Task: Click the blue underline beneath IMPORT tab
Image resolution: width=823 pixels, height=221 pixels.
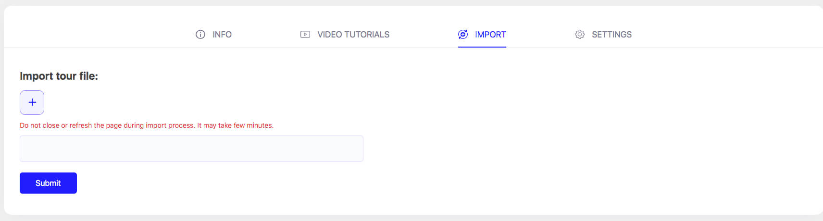Action: point(482,47)
